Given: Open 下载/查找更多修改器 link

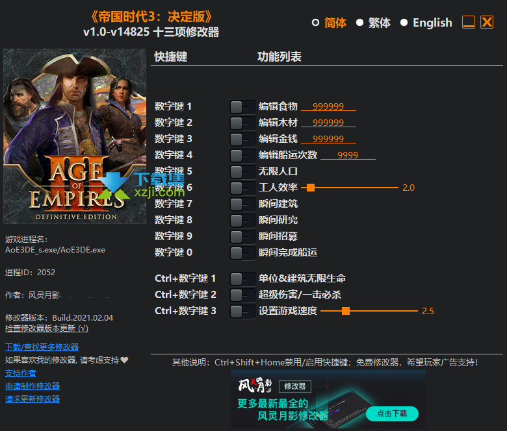Looking at the screenshot, I should [x=42, y=347].
